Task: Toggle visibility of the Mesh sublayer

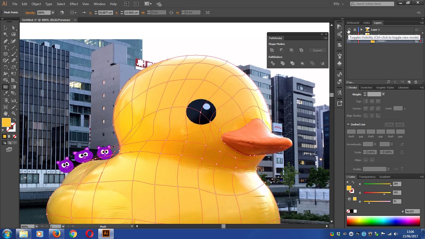Action: [x=349, y=41]
